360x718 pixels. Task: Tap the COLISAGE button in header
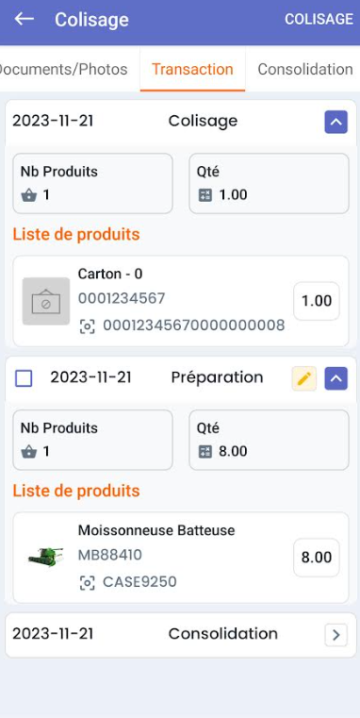319,19
